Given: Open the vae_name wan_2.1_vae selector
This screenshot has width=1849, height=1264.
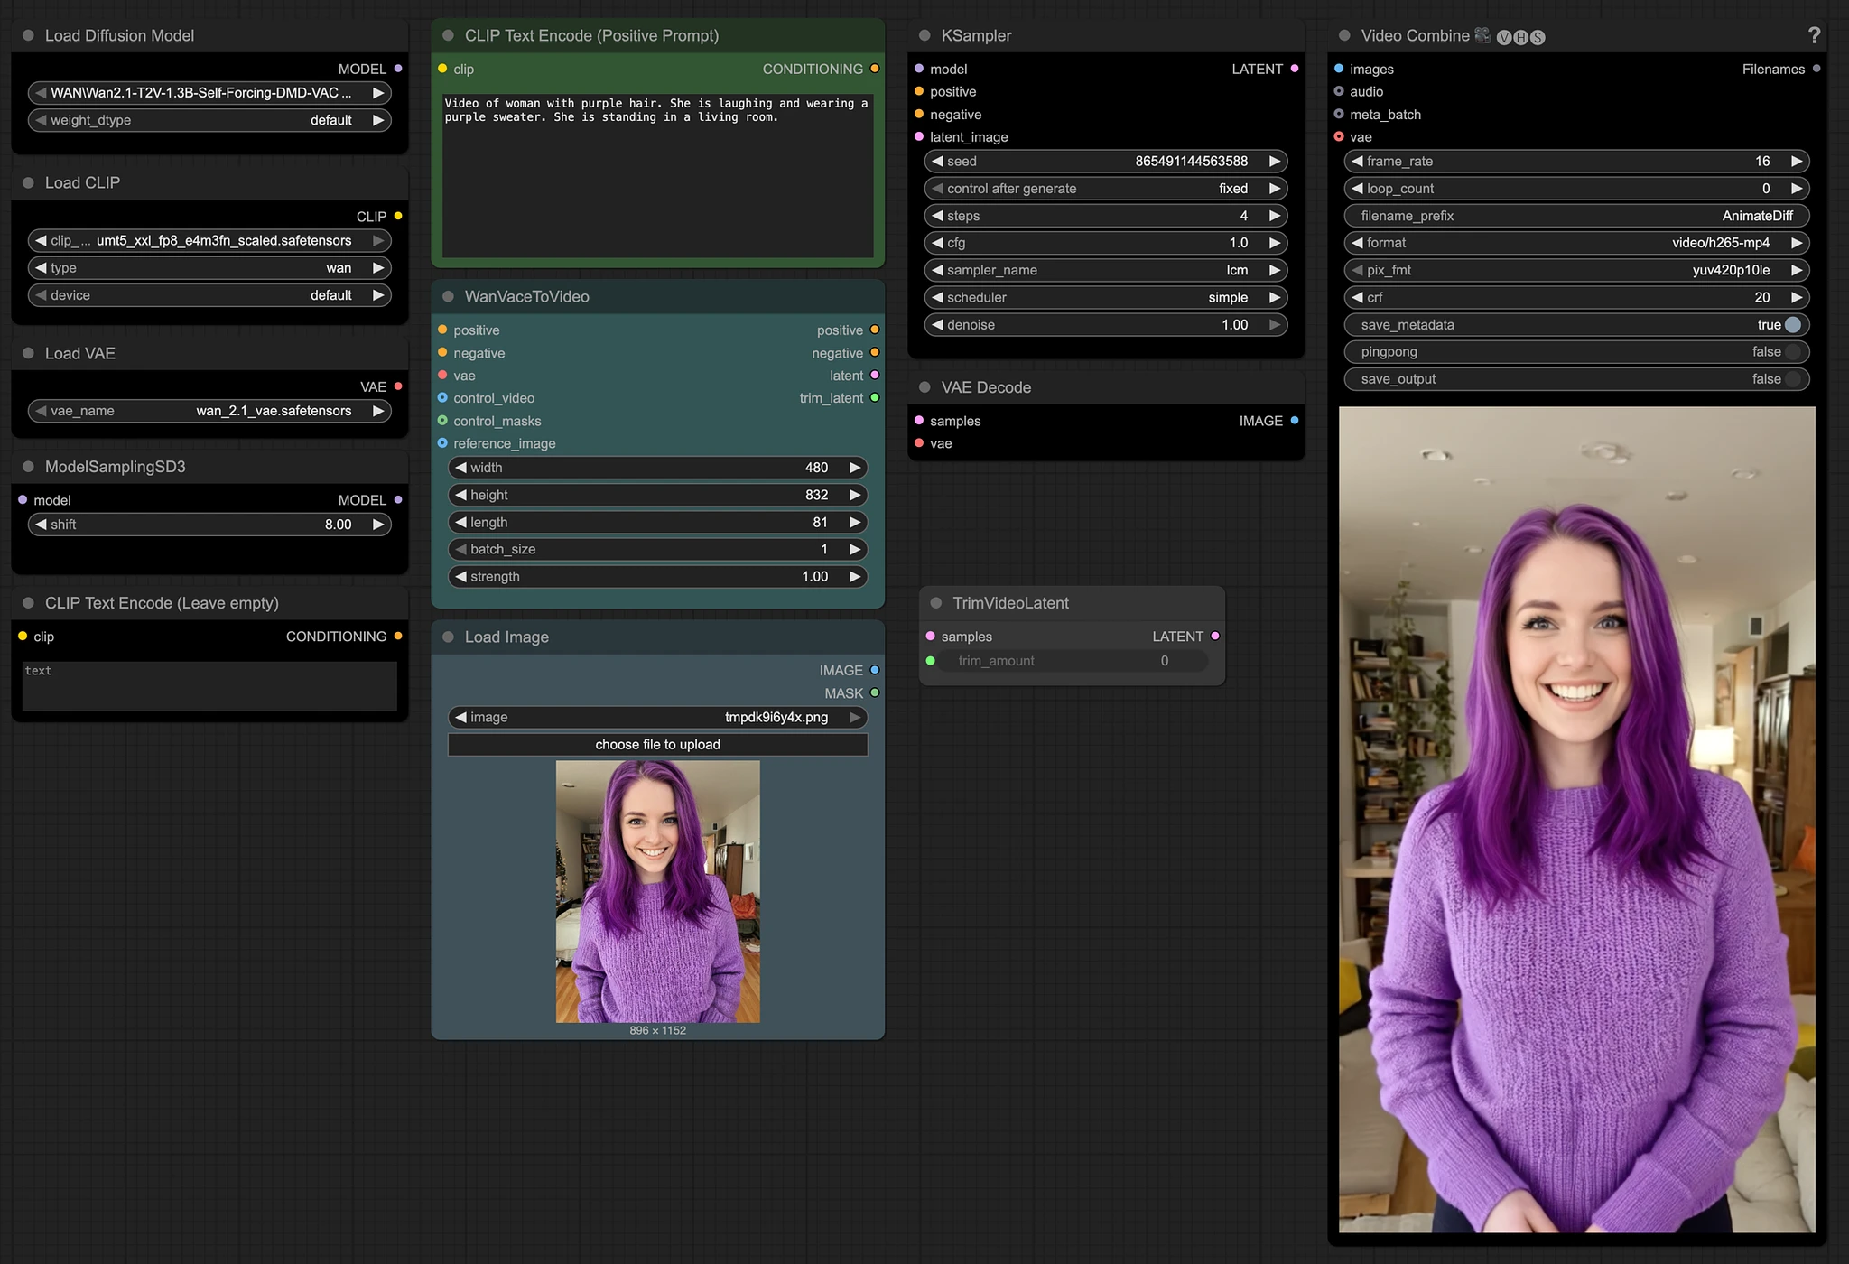Looking at the screenshot, I should 209,411.
